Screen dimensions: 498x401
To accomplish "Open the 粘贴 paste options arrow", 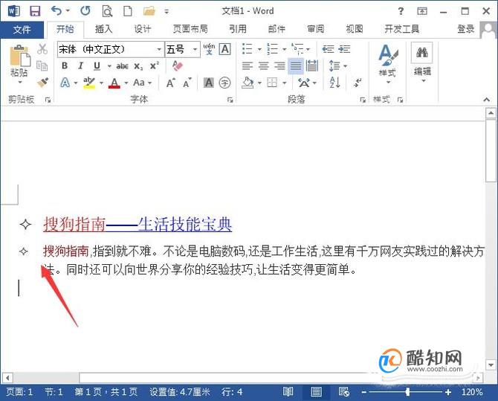I will tap(20, 83).
